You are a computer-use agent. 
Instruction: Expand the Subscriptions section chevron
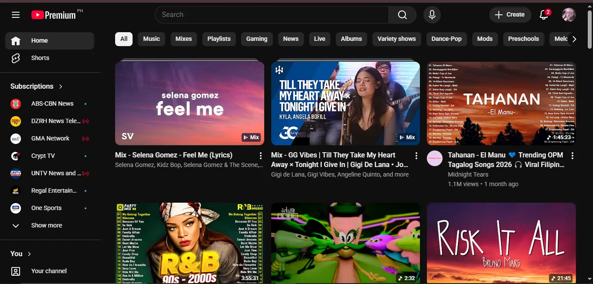(x=61, y=87)
